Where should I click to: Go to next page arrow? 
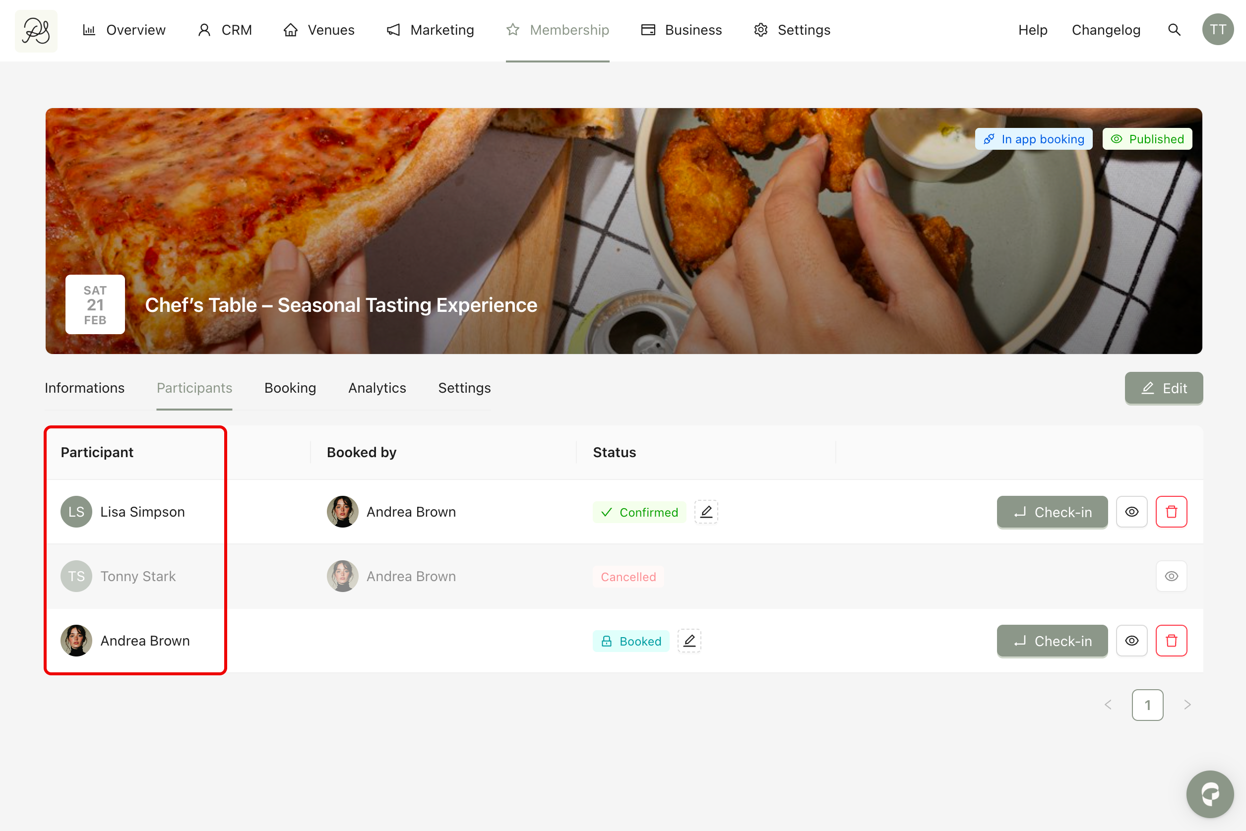[1187, 705]
